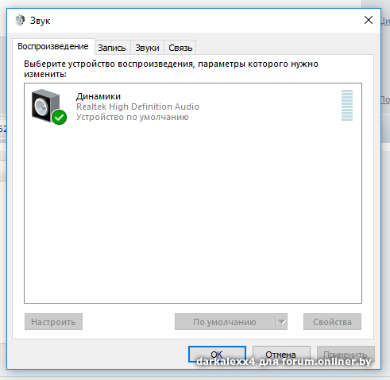Confirm with the OK button
Image resolution: width=390 pixels, height=380 pixels.
click(x=217, y=355)
